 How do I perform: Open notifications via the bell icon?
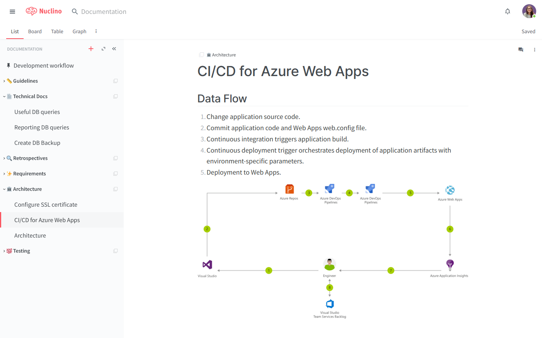(508, 11)
